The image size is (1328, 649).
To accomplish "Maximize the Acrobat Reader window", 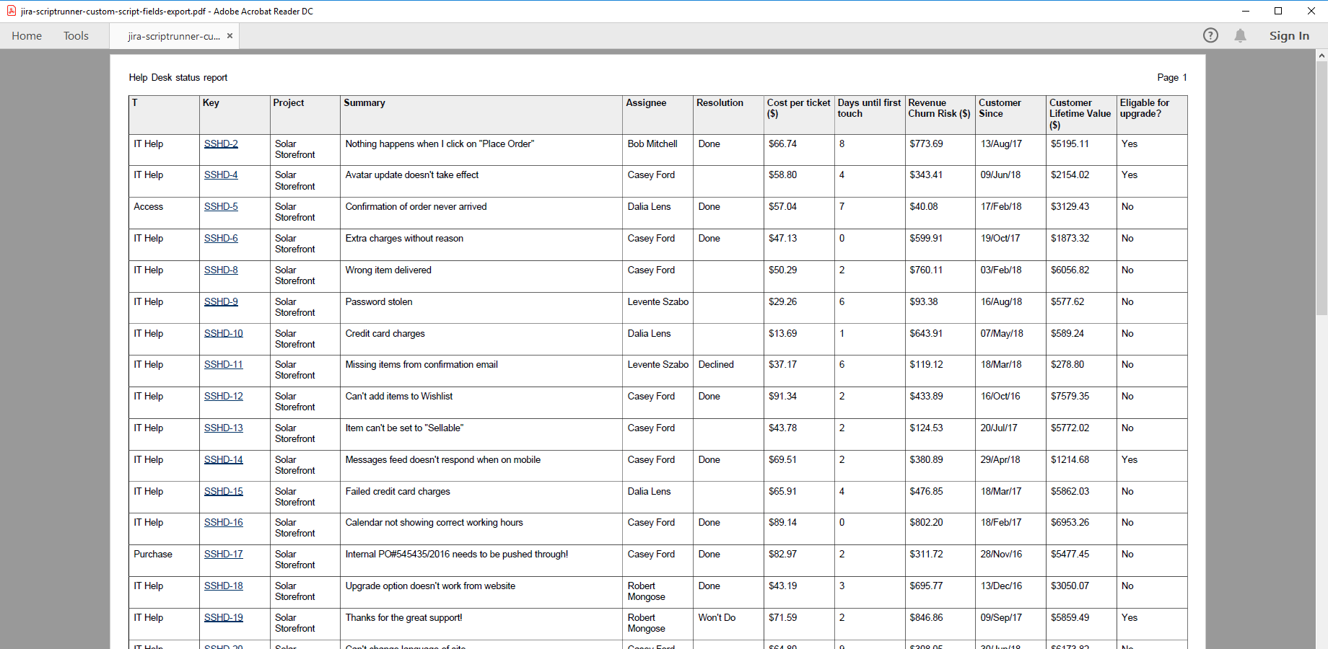I will [x=1278, y=11].
